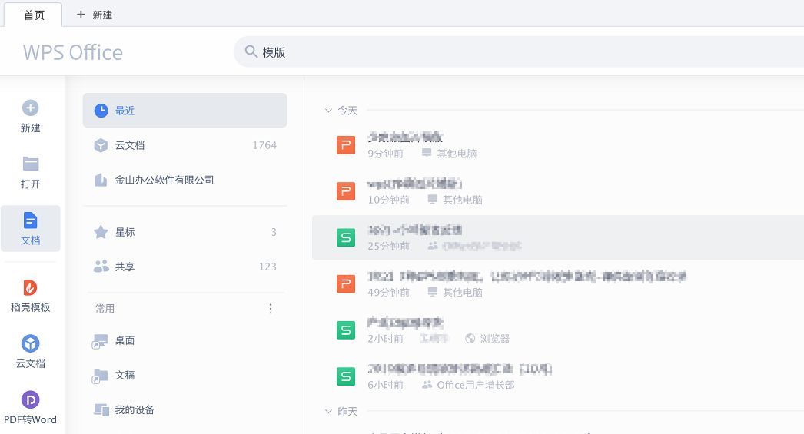Open 云文档 cube icon in left sidebar

(x=30, y=343)
